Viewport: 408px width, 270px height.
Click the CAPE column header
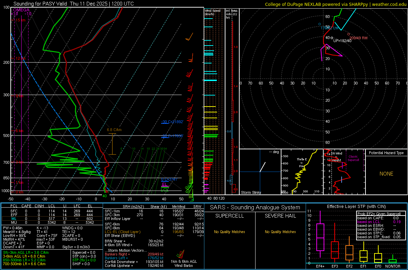pos(26,206)
